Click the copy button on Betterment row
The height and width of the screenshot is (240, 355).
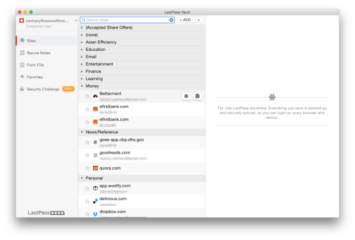pyautogui.click(x=197, y=96)
